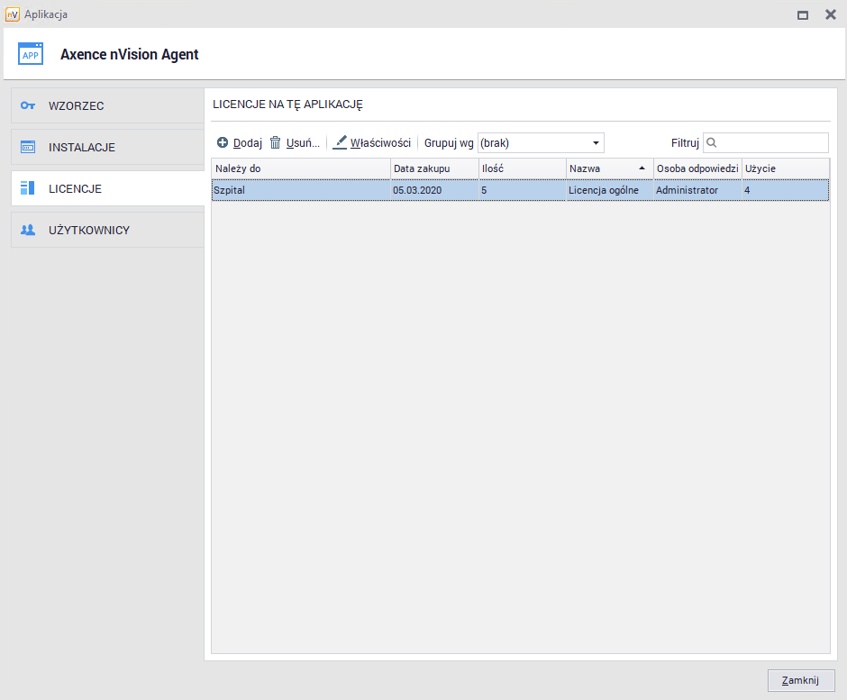Click the magnifier icon in filter box

pyautogui.click(x=712, y=142)
